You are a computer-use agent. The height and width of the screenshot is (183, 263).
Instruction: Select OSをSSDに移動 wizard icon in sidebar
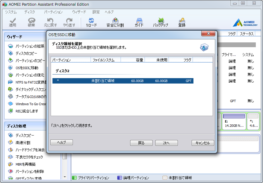pyautogui.click(x=10, y=68)
